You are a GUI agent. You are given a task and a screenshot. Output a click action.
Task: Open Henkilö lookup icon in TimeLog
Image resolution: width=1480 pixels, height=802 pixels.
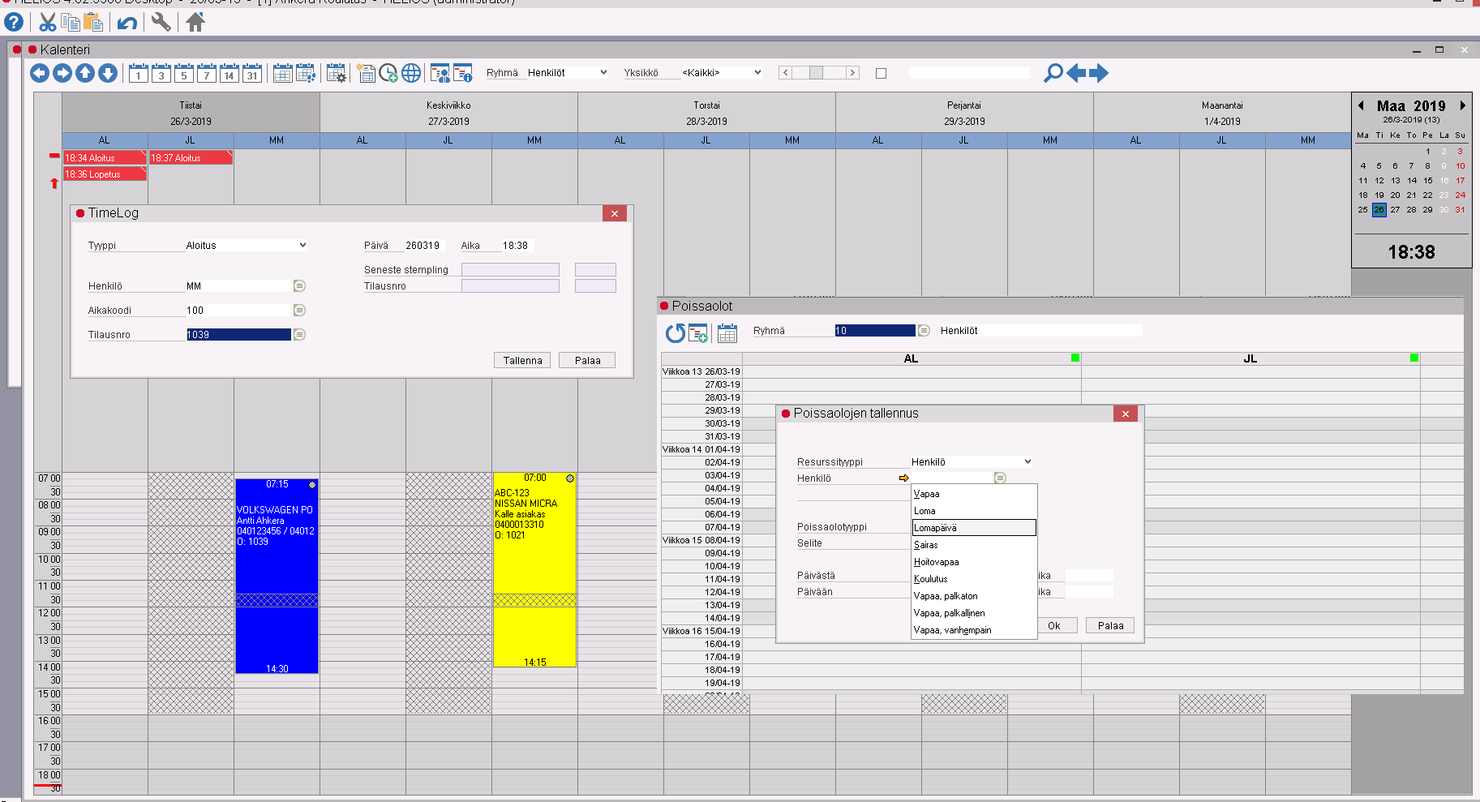point(299,285)
